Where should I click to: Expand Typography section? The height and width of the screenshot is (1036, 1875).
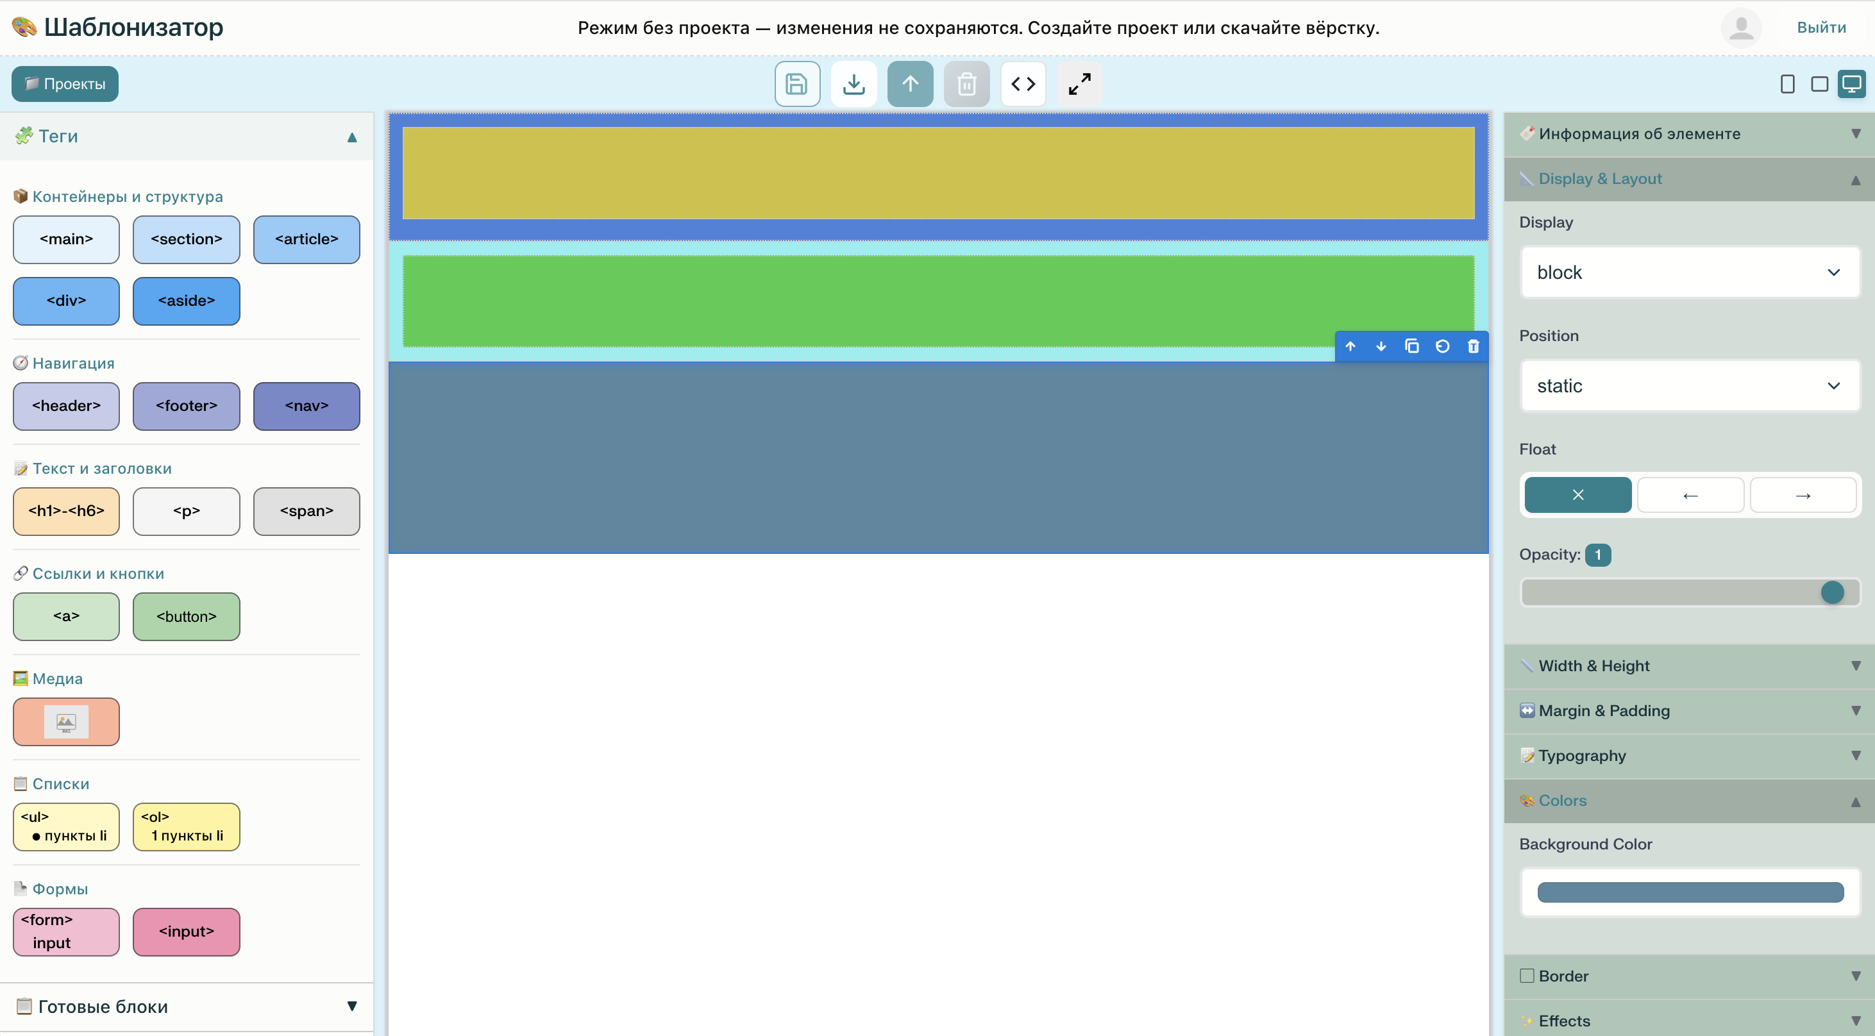click(1690, 755)
